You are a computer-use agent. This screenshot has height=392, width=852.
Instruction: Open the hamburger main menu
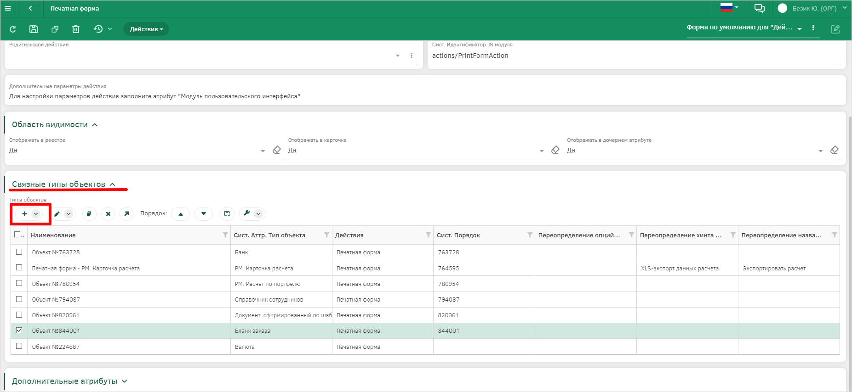tap(8, 8)
